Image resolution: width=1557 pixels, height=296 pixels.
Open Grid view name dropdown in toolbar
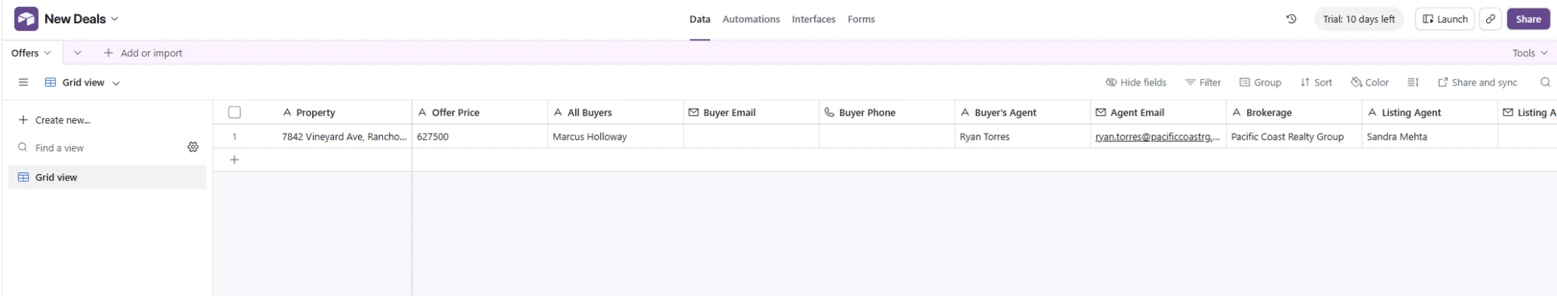coord(116,82)
